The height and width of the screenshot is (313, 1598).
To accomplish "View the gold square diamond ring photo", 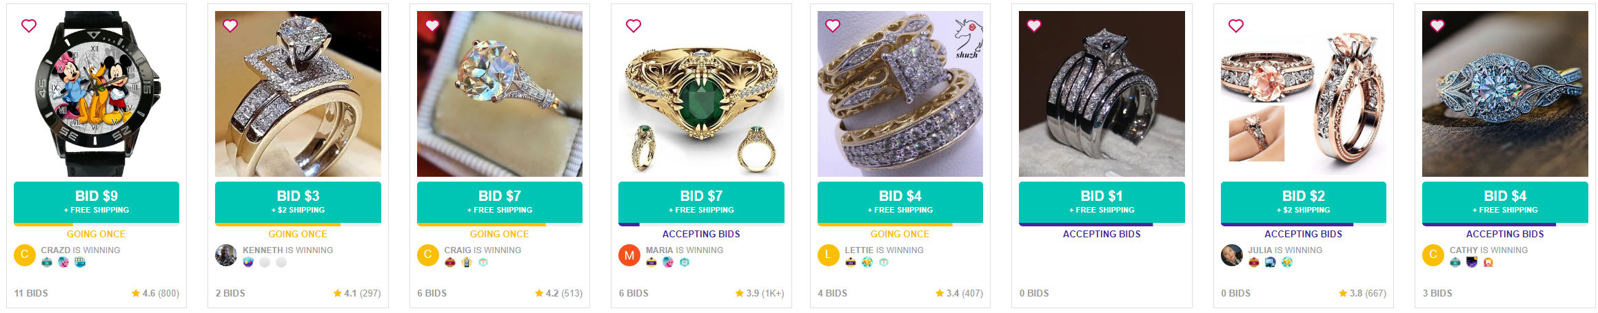I will pyautogui.click(x=900, y=94).
